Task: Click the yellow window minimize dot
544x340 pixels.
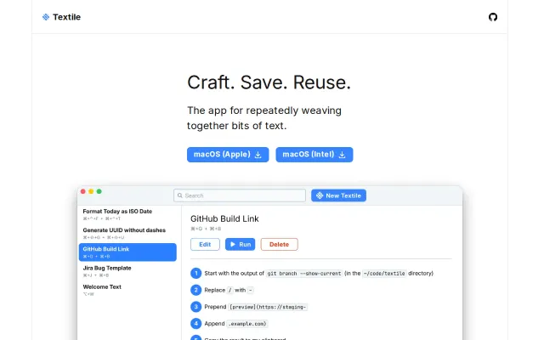Action: (x=91, y=191)
